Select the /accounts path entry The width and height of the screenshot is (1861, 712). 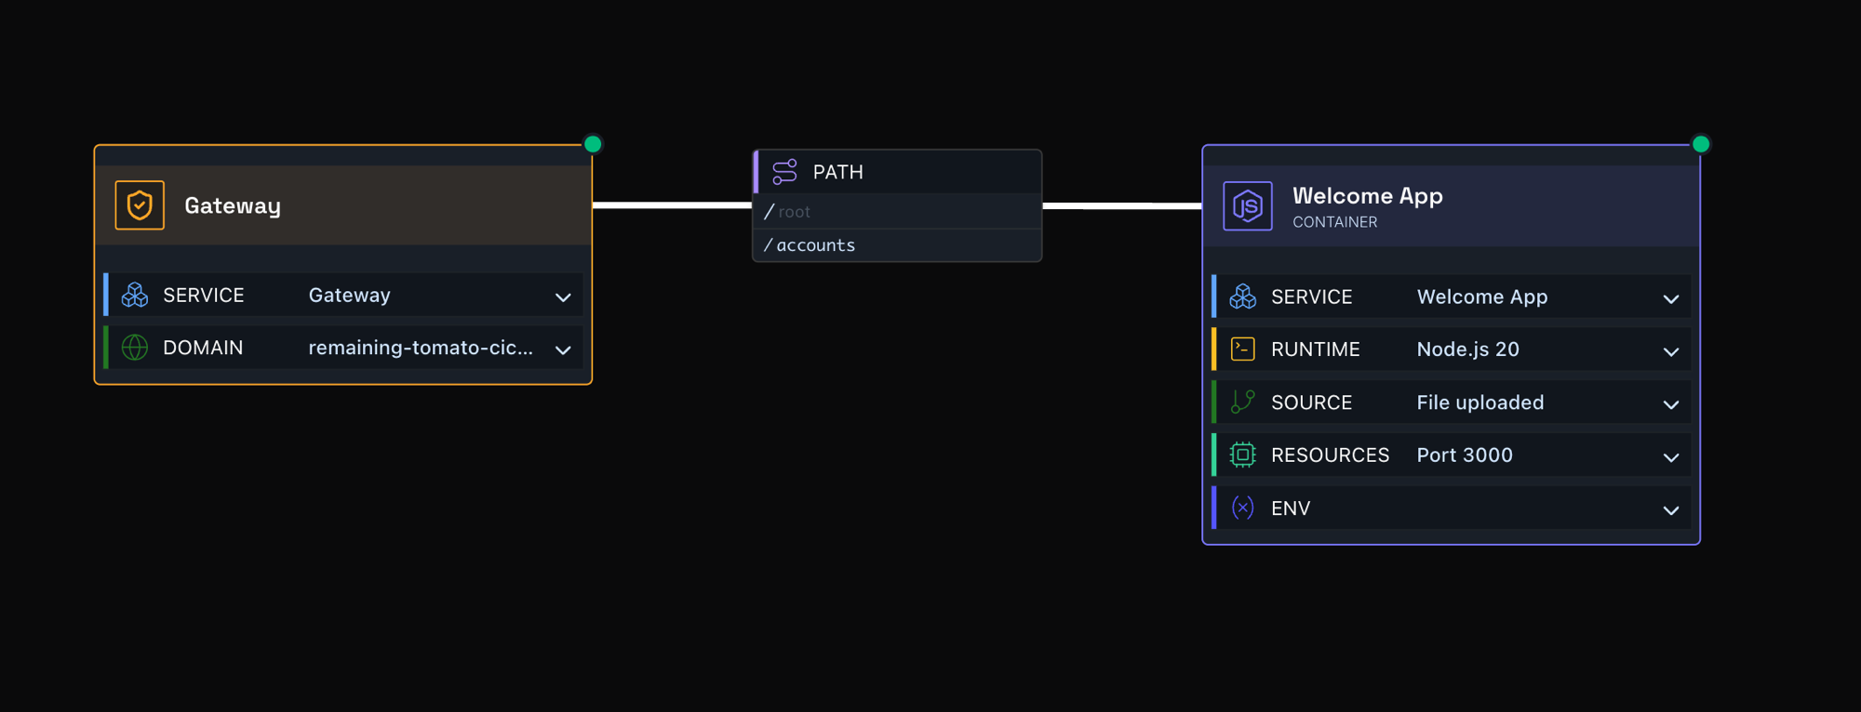[x=897, y=245]
